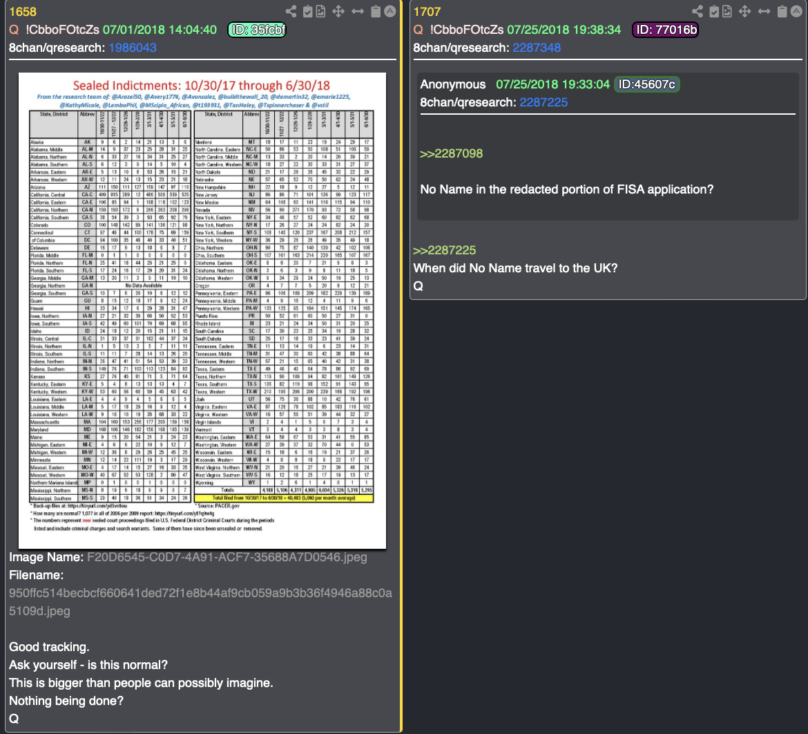Click the yellow 'Total filed' row in the image
Viewport: 808px width, 734px height.
[284, 498]
